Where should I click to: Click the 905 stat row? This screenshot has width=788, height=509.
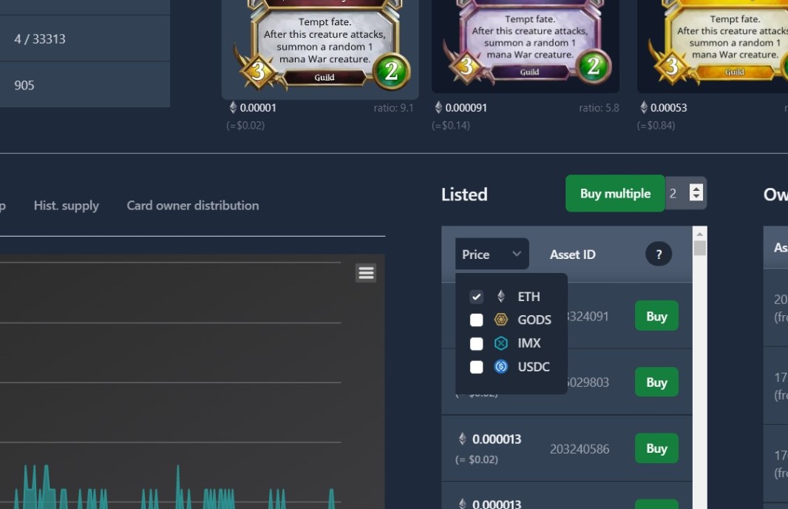(x=85, y=84)
